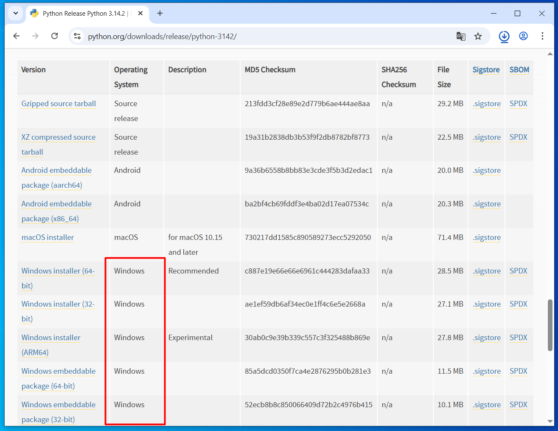Open .sigstore for Windows installer ARM64
The height and width of the screenshot is (431, 558).
point(487,338)
